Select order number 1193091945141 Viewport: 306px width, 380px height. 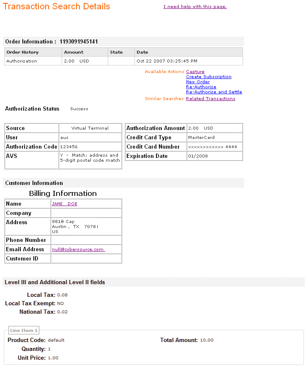[79, 41]
